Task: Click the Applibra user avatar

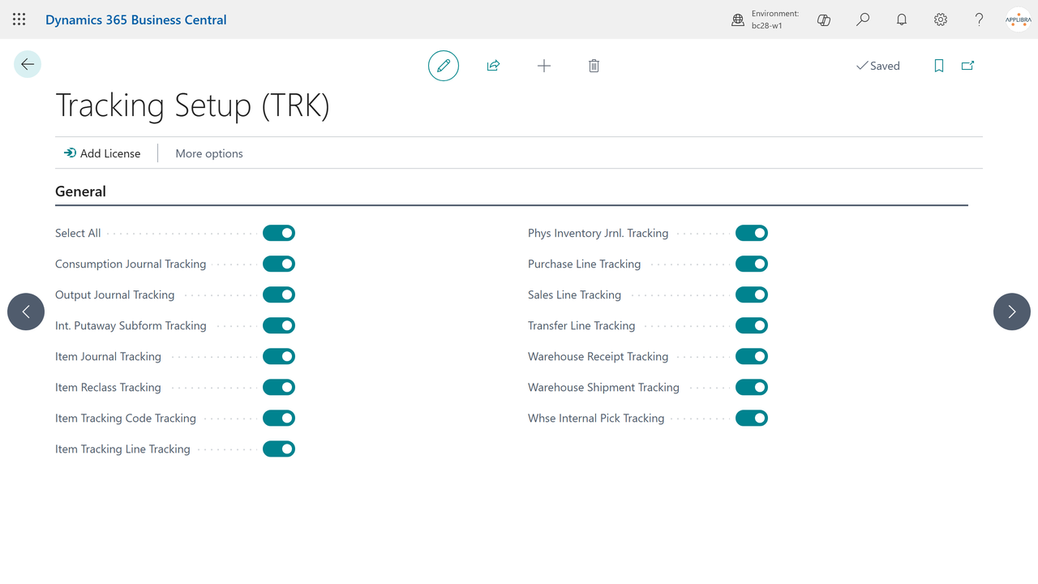Action: point(1019,19)
